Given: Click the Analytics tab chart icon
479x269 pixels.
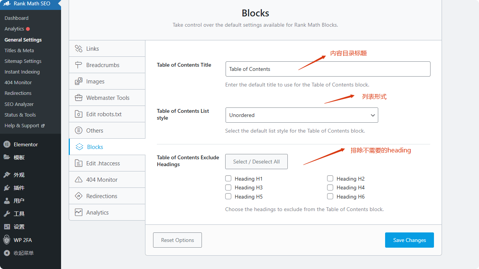Looking at the screenshot, I should [x=79, y=212].
